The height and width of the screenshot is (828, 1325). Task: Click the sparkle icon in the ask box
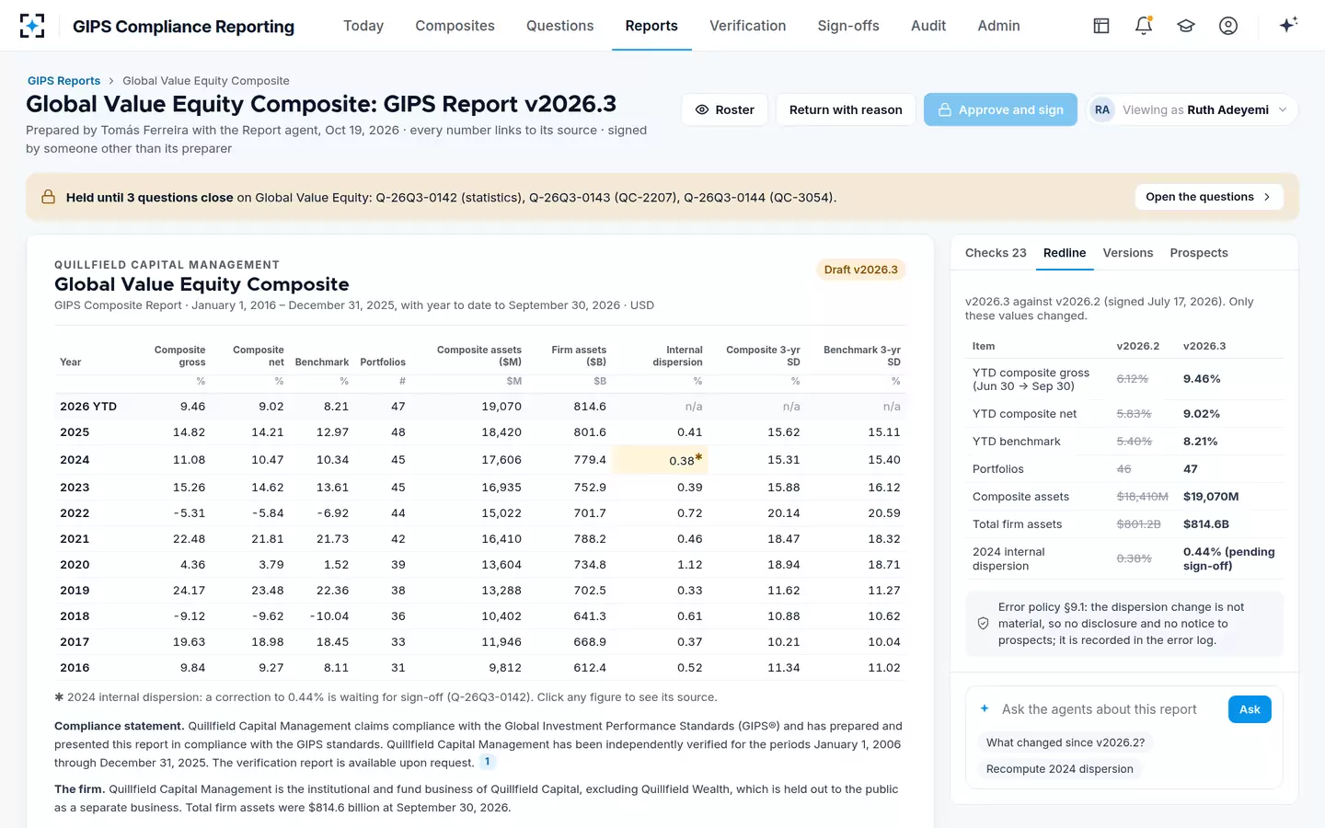coord(985,708)
